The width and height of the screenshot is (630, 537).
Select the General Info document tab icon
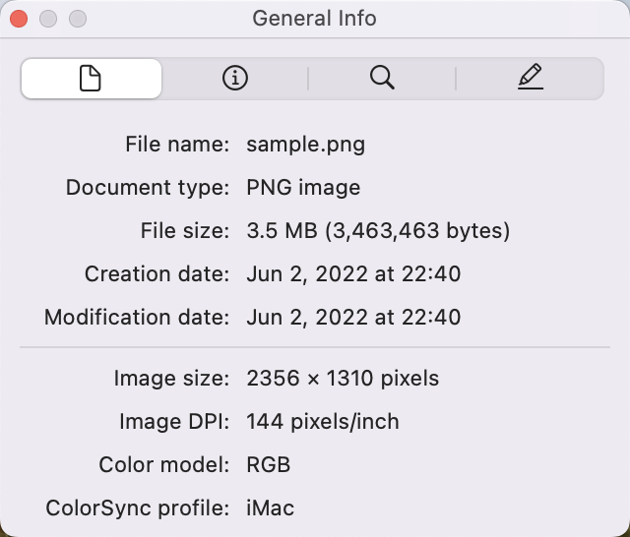[92, 79]
